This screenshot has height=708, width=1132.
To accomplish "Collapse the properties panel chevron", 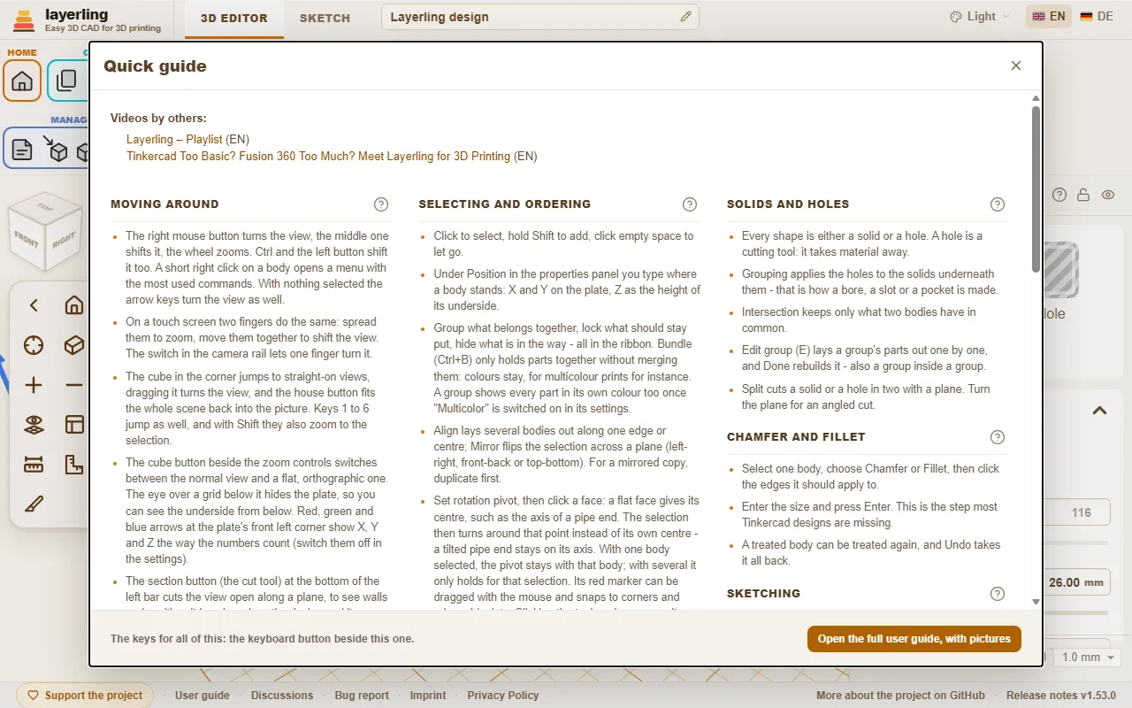I will [1099, 411].
